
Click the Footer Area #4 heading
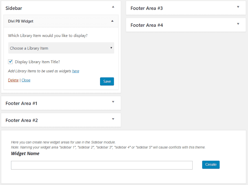147,25
